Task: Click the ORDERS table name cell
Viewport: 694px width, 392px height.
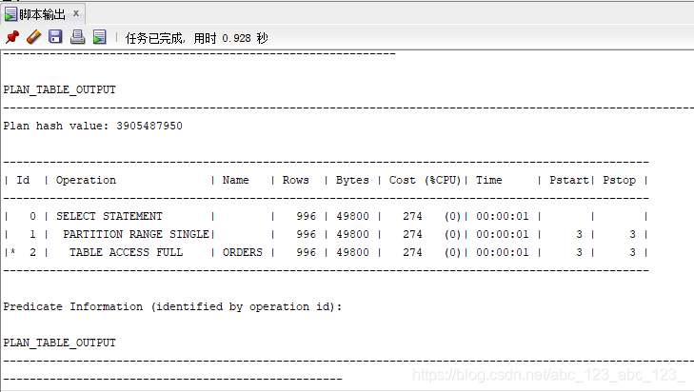Action: pyautogui.click(x=243, y=252)
